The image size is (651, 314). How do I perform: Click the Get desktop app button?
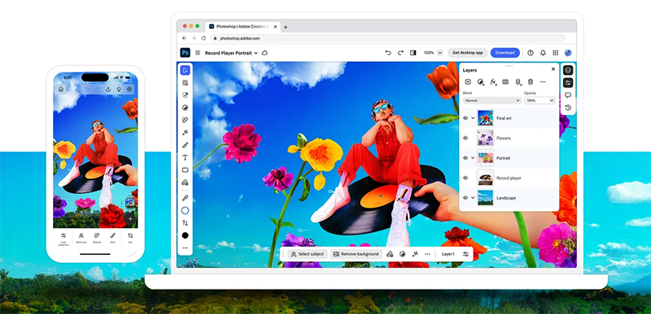tap(467, 53)
